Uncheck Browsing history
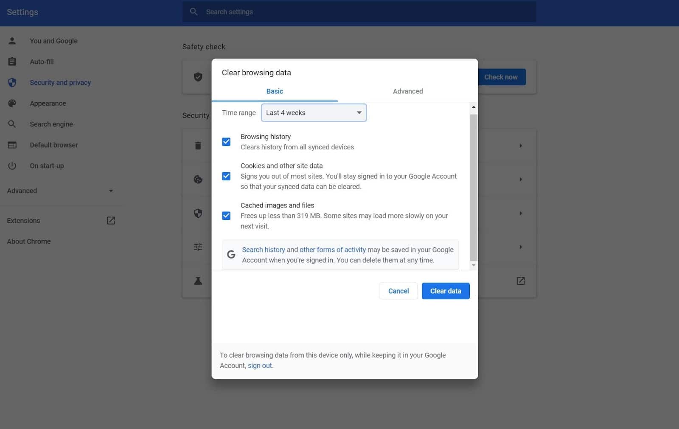The width and height of the screenshot is (679, 429). [226, 141]
